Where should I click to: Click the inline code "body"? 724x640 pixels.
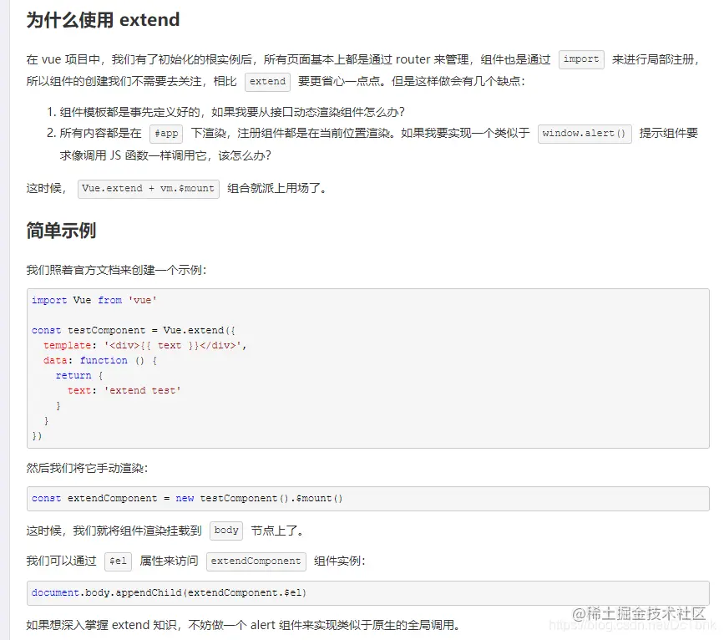coord(226,531)
